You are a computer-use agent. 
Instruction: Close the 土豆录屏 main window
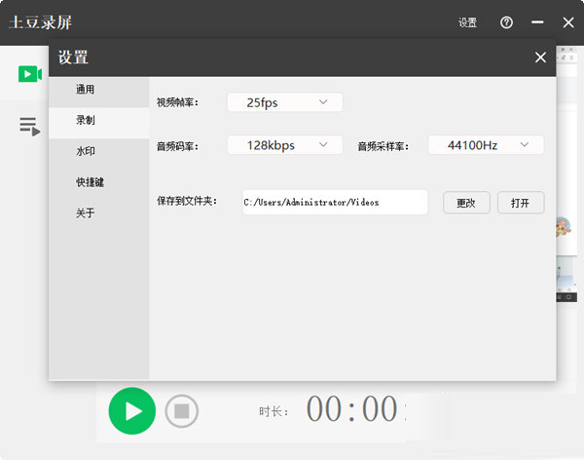click(568, 22)
